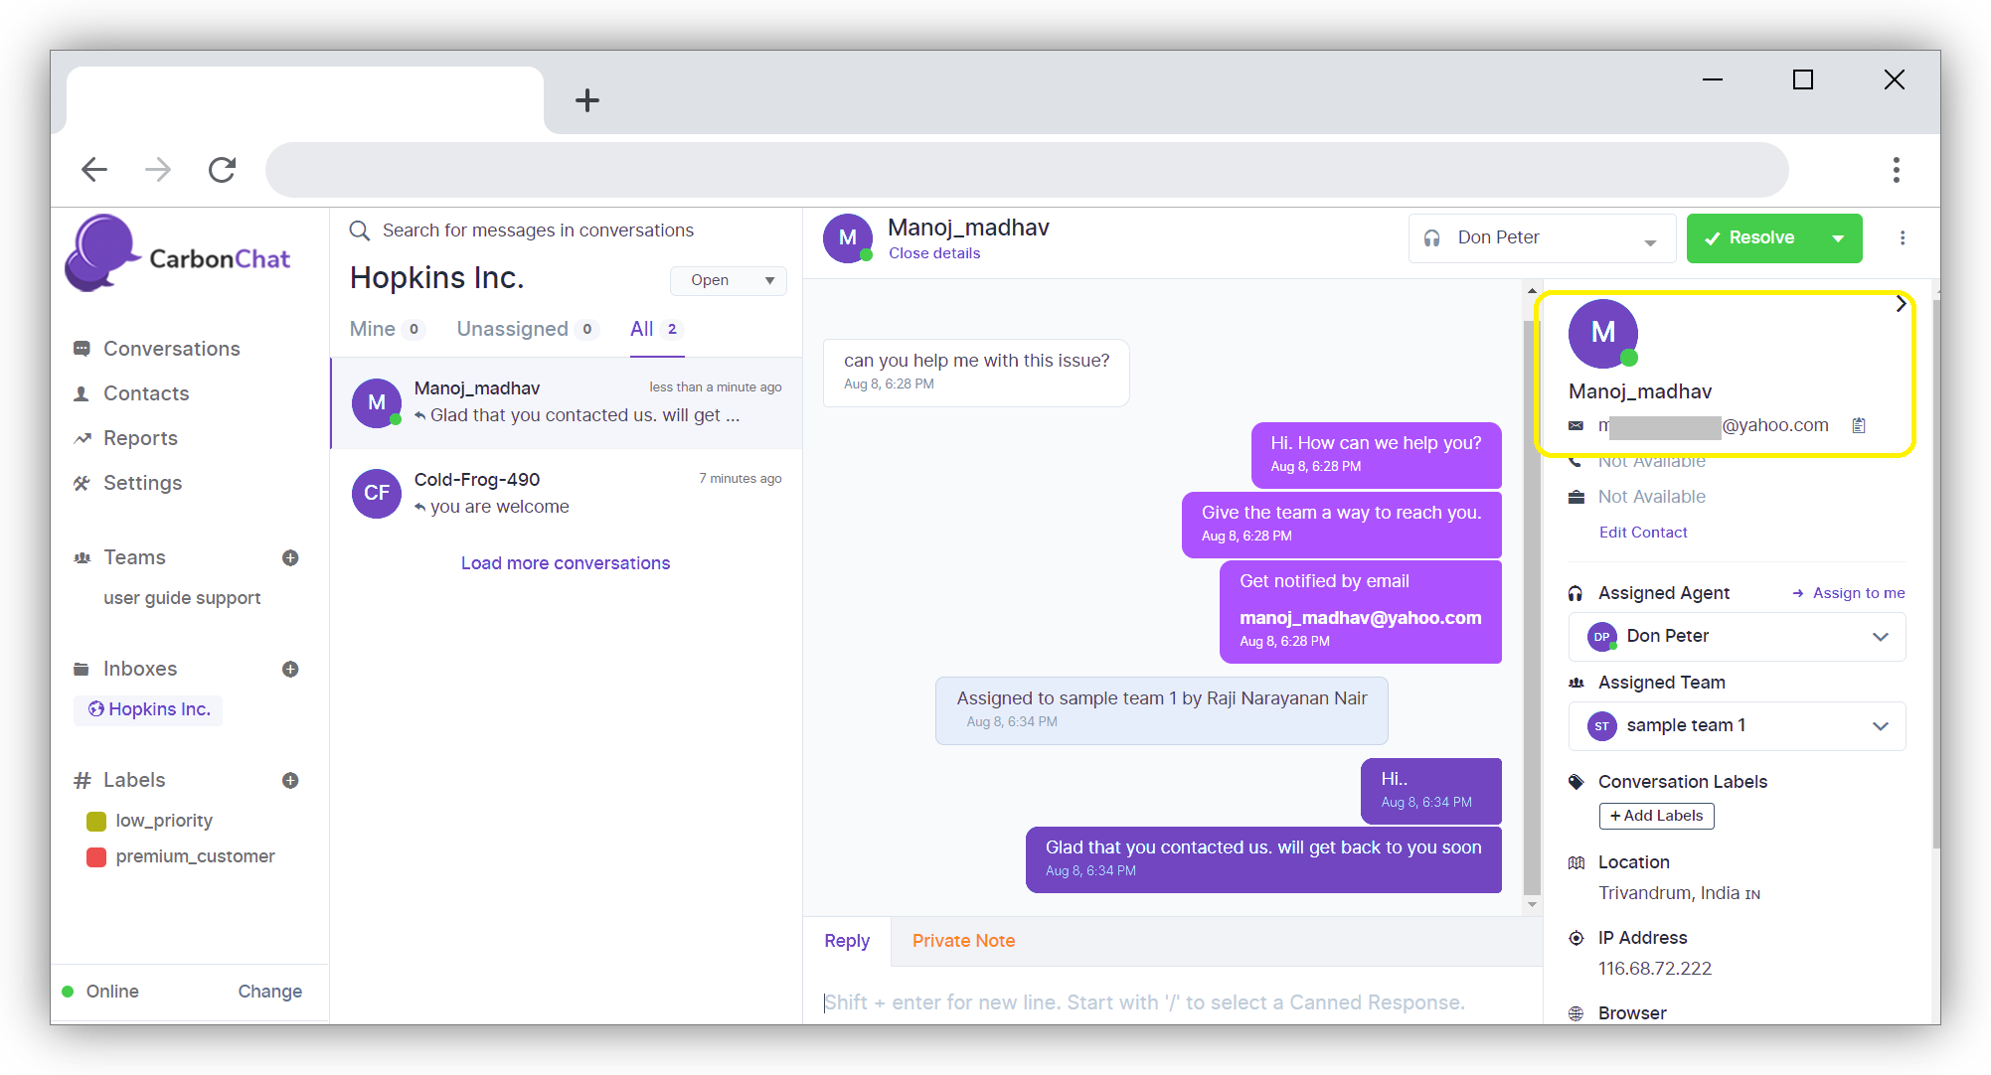The height and width of the screenshot is (1075, 1991).
Task: Click Load more conversations link
Action: [x=566, y=563]
